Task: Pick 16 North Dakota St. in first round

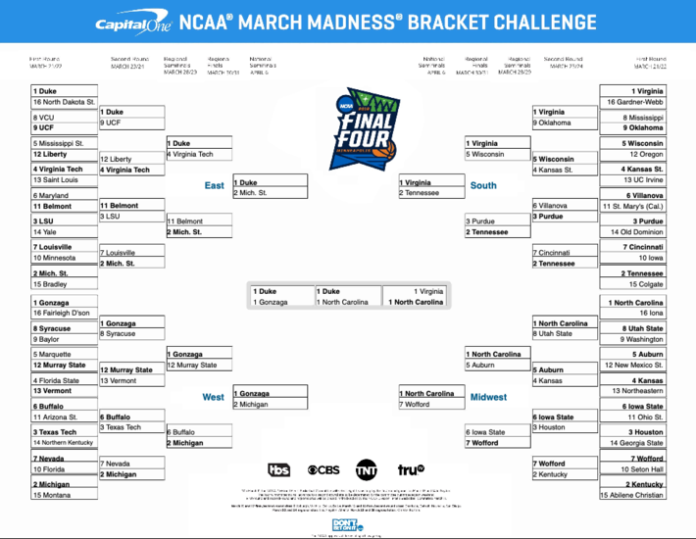Action: point(65,102)
